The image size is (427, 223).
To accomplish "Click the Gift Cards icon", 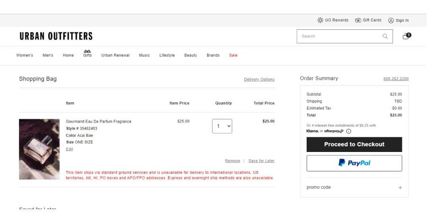I will [358, 20].
